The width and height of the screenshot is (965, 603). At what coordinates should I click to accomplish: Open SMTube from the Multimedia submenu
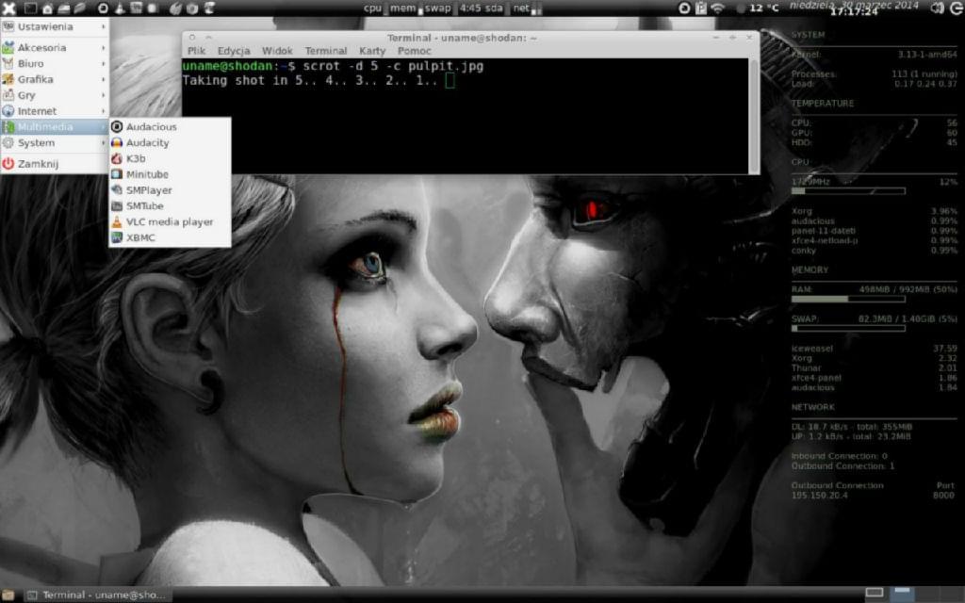pos(171,205)
